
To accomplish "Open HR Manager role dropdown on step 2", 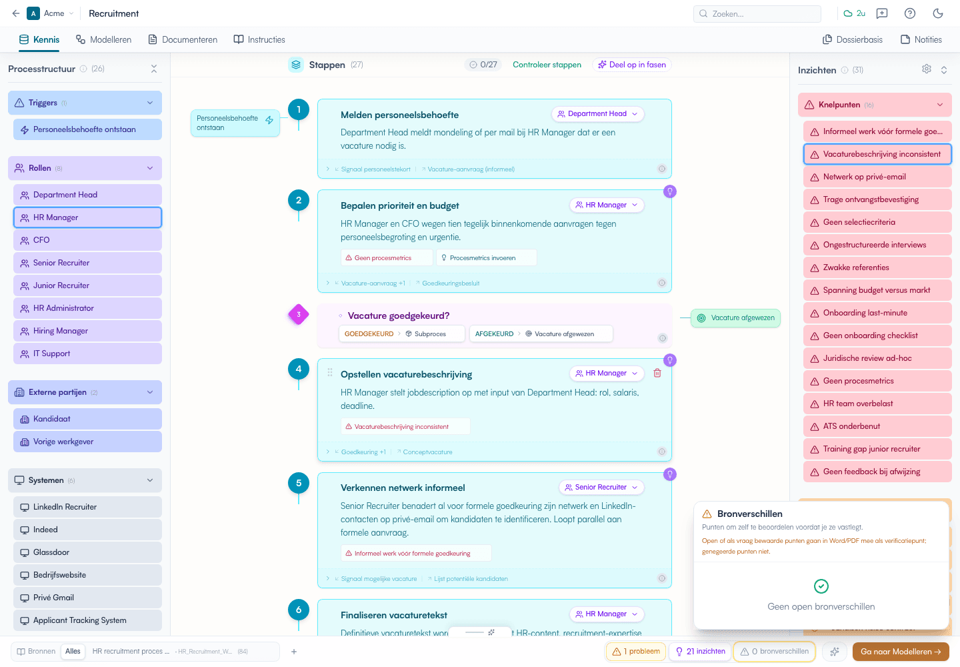I will pyautogui.click(x=607, y=205).
